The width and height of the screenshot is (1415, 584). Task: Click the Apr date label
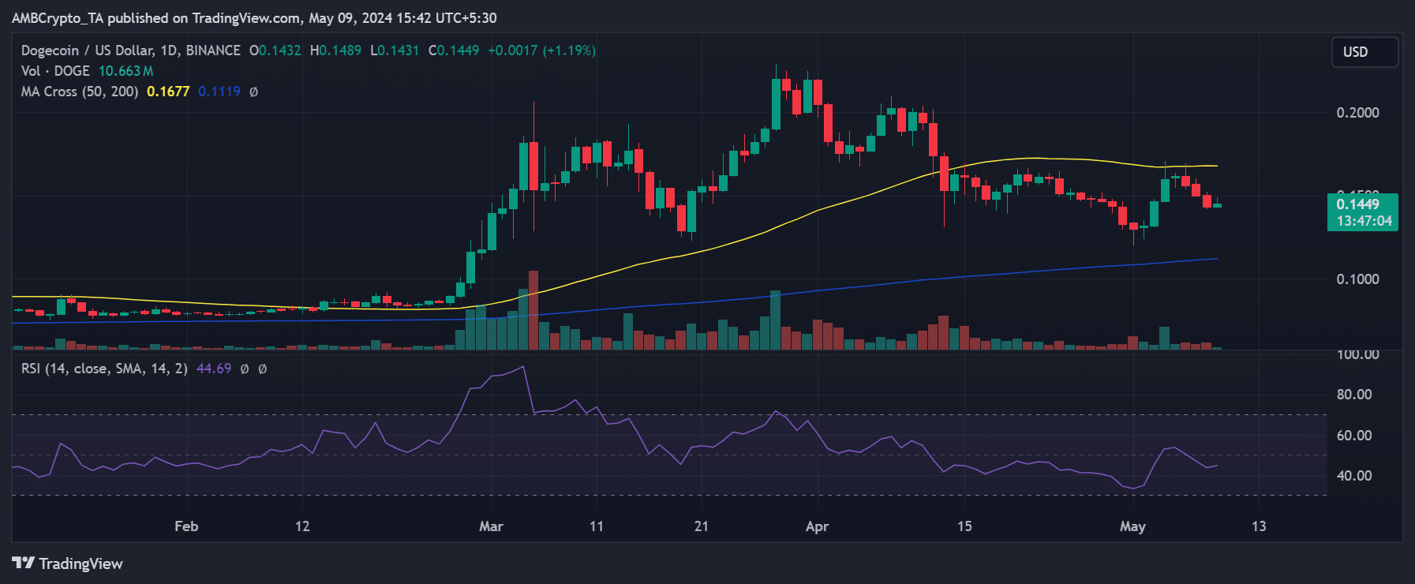point(817,526)
